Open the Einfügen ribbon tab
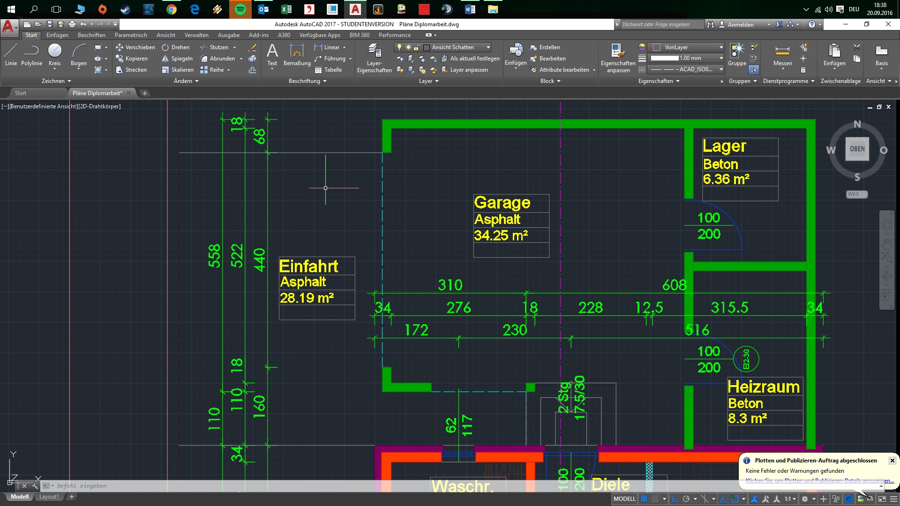This screenshot has width=900, height=506. [57, 35]
